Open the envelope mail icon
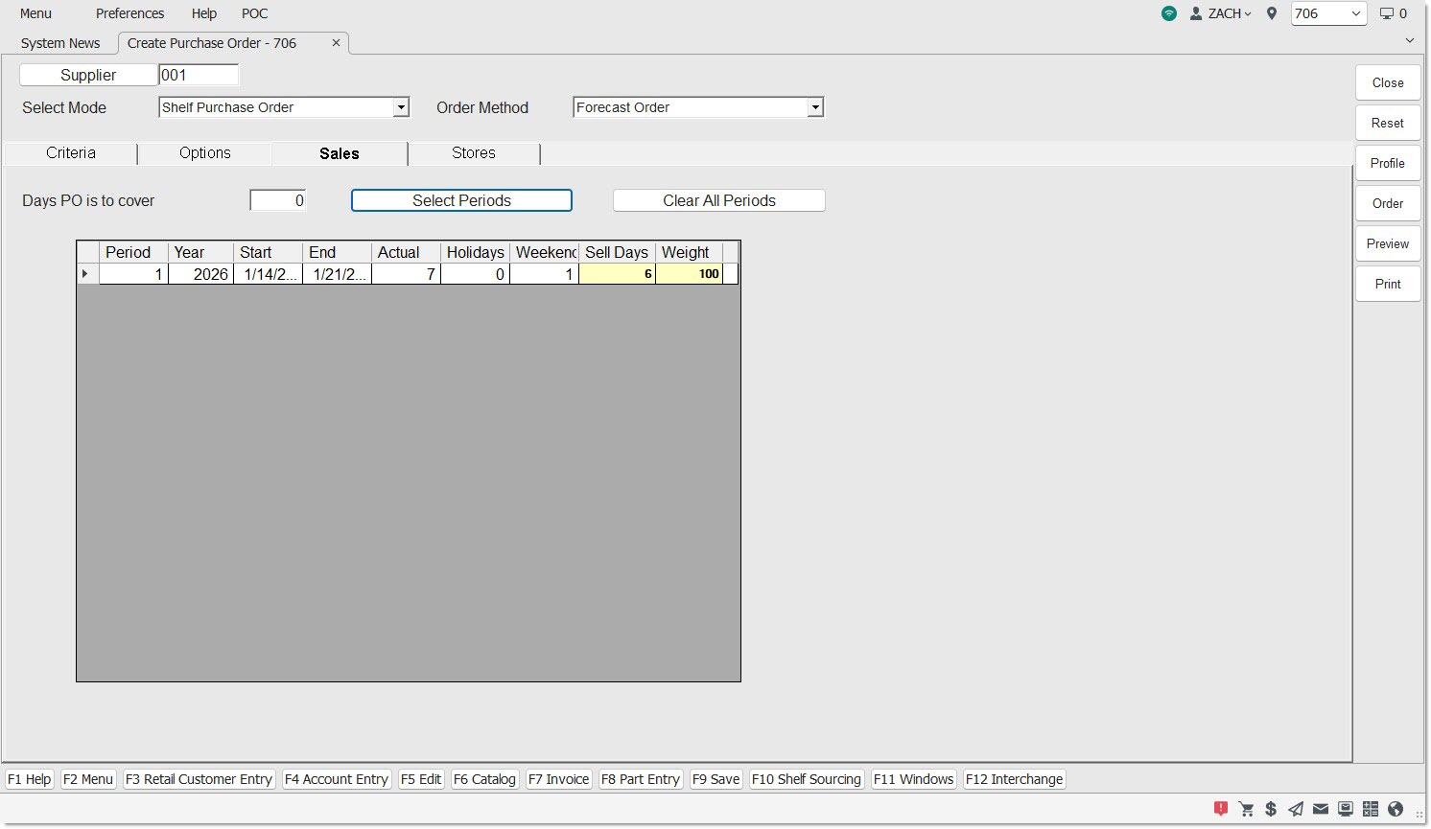Screen dimensions: 1431x829 coord(1321,809)
